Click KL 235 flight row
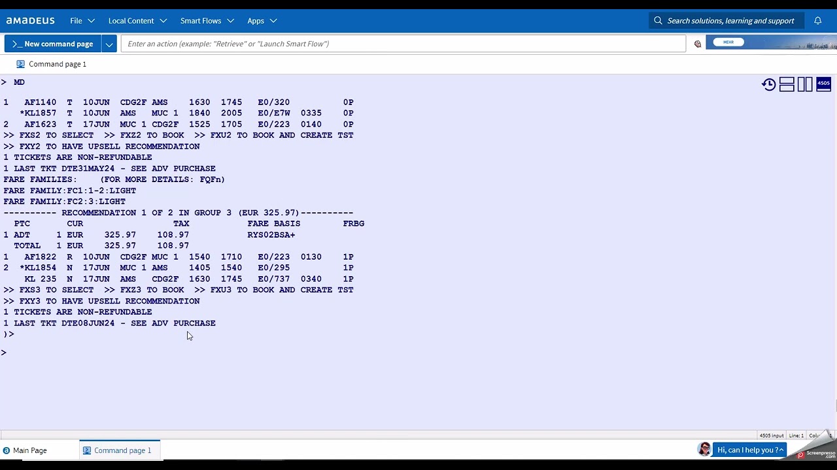This screenshot has height=470, width=837. 189,279
